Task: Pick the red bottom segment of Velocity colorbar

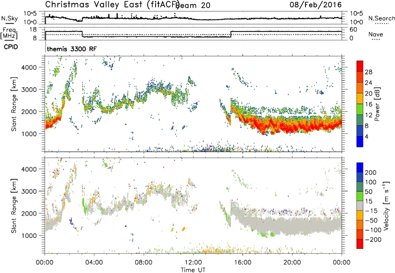Action: 360,244
